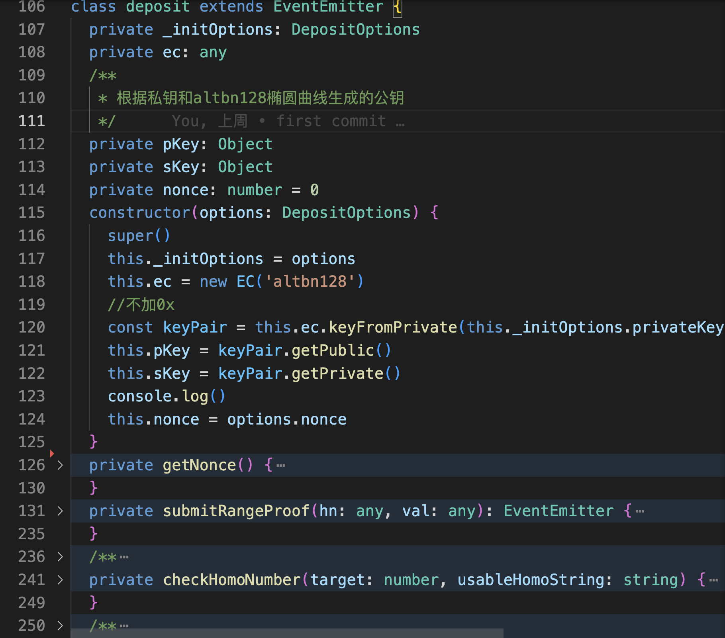Click the //不加0x comment
The height and width of the screenshot is (638, 725).
tap(141, 305)
